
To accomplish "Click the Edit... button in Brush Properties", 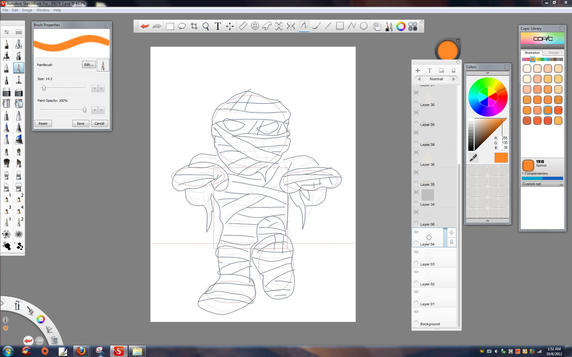I will pos(89,65).
